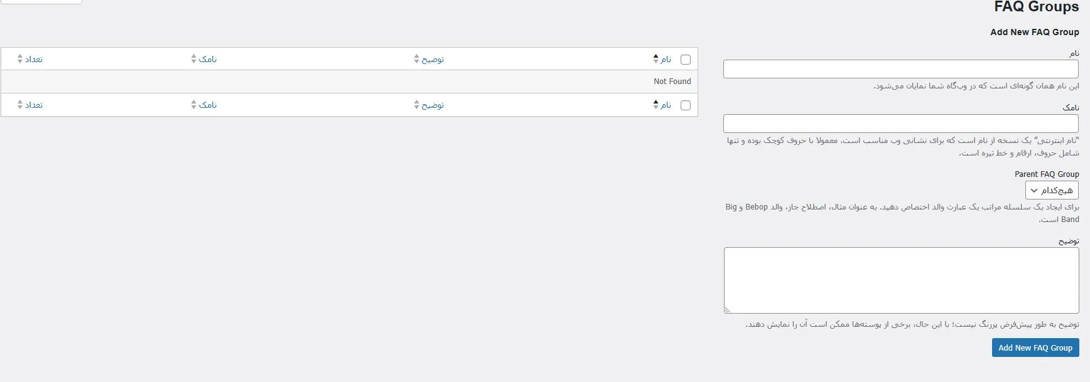Click the توضیح column label in header row
This screenshot has height=382, width=1090.
(433, 59)
